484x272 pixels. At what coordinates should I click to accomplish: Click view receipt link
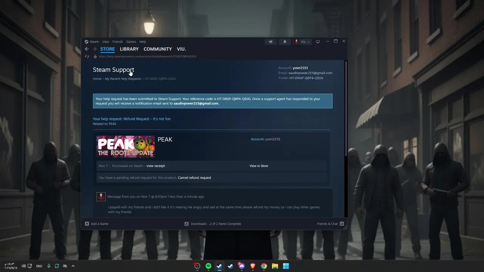(x=155, y=166)
